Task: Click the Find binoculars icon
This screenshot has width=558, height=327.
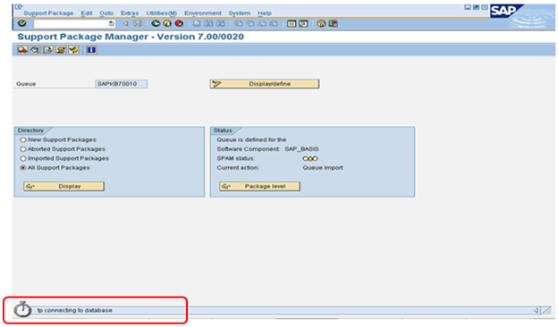Action: tap(209, 23)
